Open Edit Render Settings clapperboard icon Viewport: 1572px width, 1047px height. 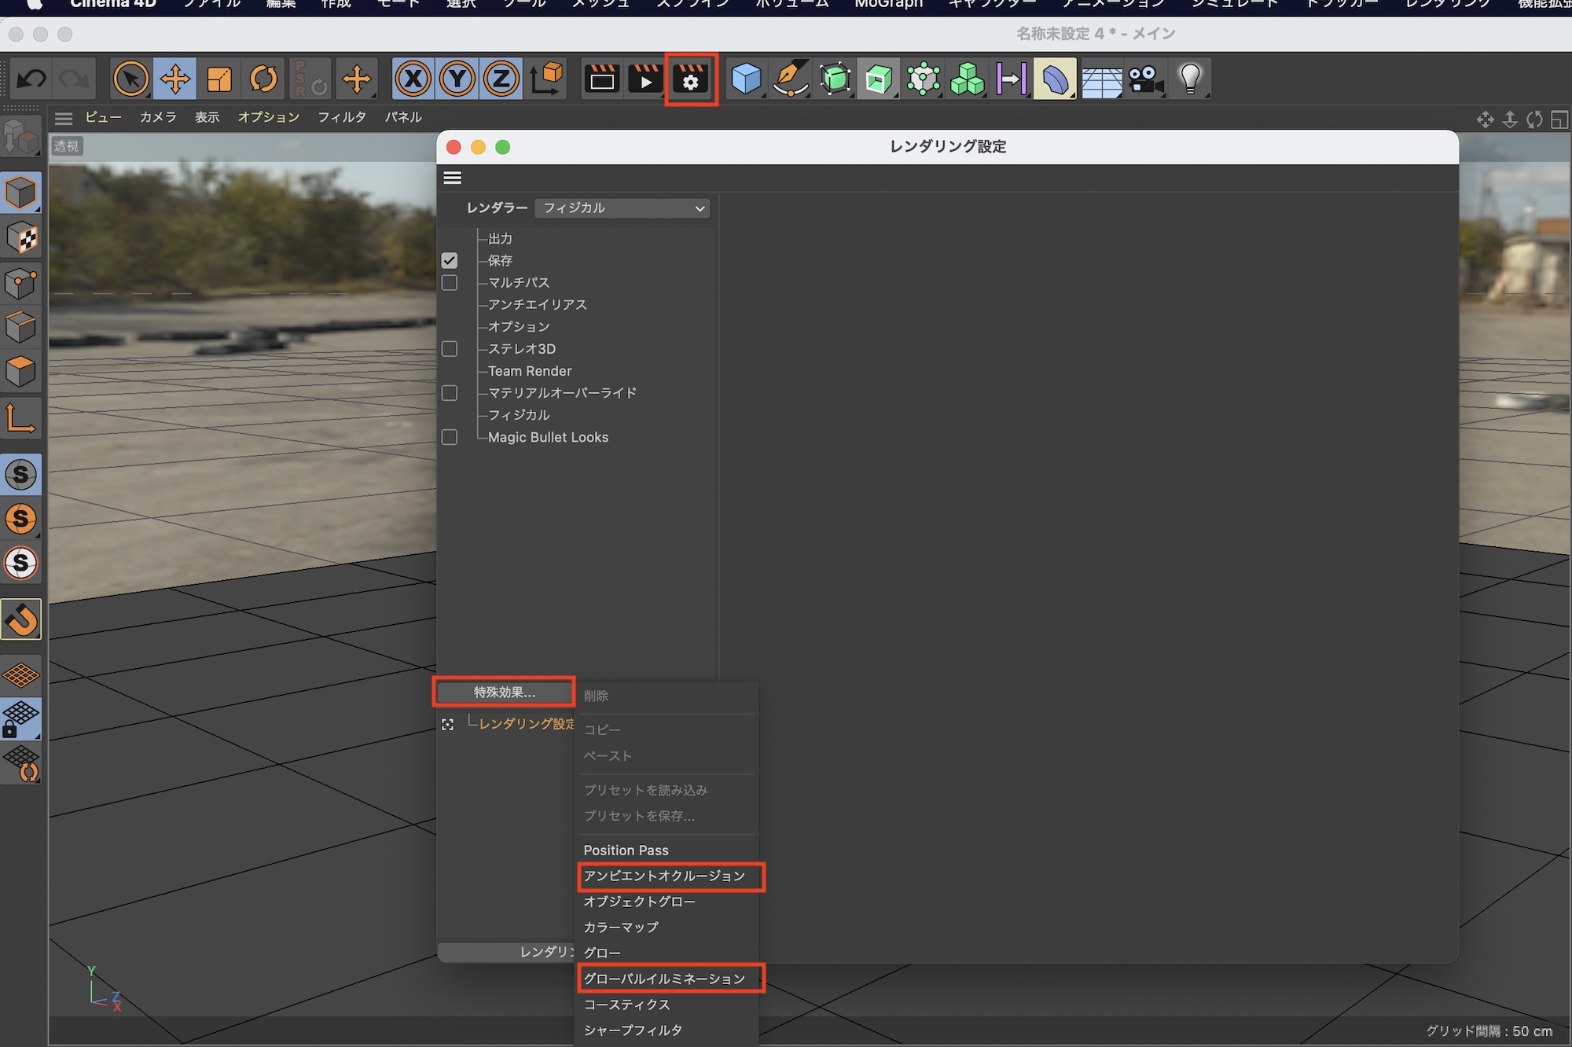[691, 79]
